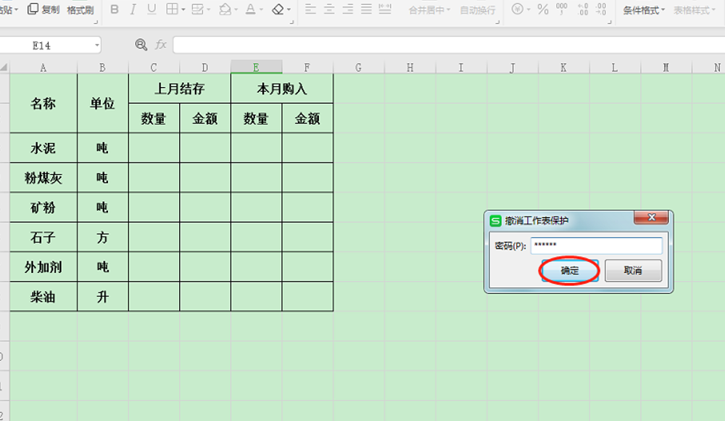Select column E header

click(x=256, y=68)
